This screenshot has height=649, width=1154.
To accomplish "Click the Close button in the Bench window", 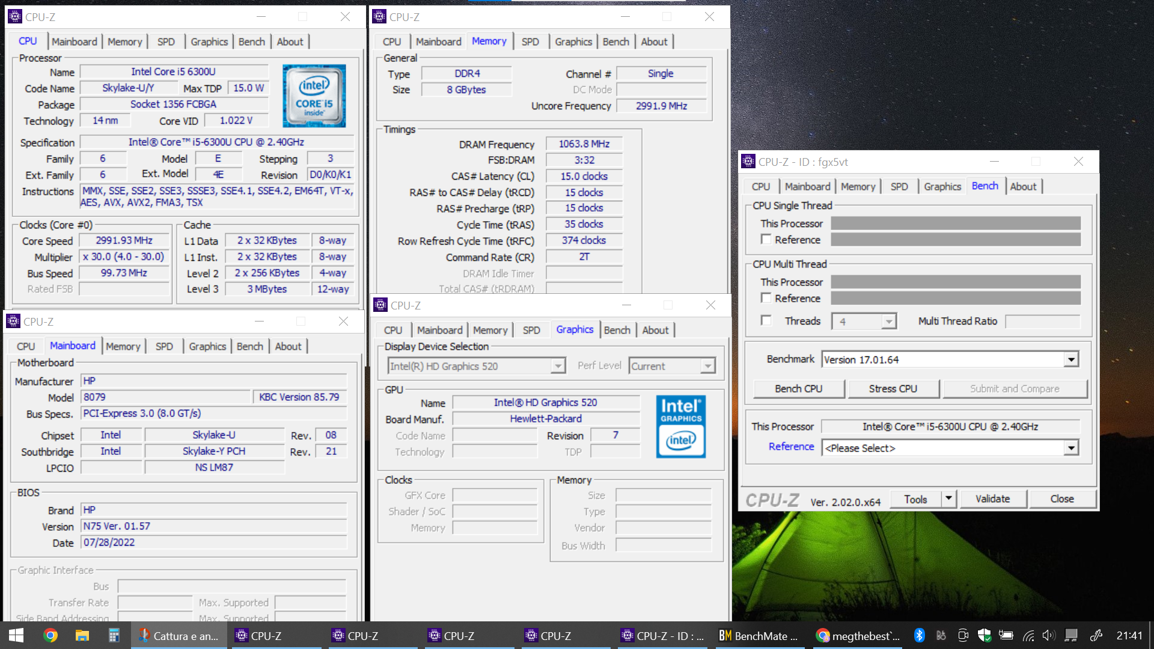I will (1062, 499).
